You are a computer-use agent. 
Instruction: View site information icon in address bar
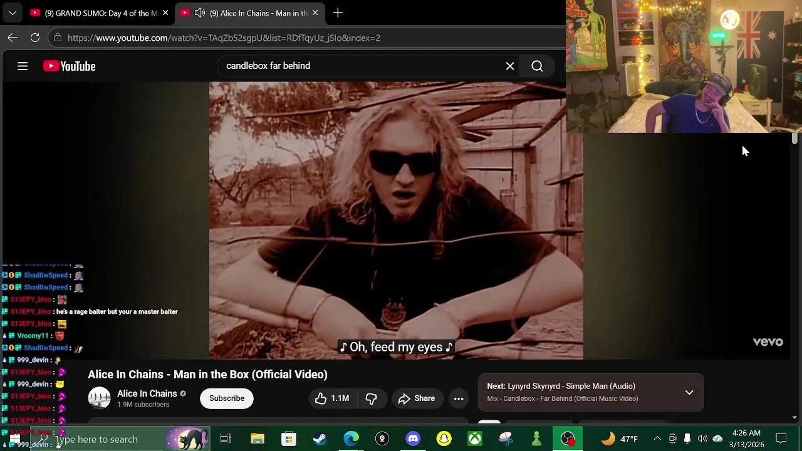[58, 38]
